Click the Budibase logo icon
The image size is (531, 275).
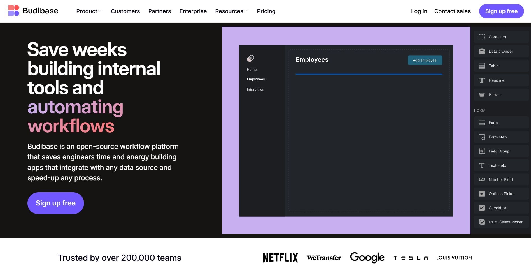point(14,11)
